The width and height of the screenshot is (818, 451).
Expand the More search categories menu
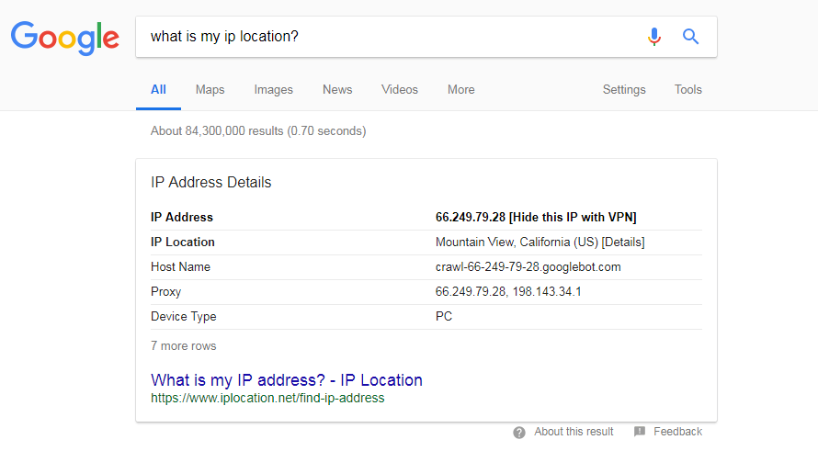(x=460, y=90)
